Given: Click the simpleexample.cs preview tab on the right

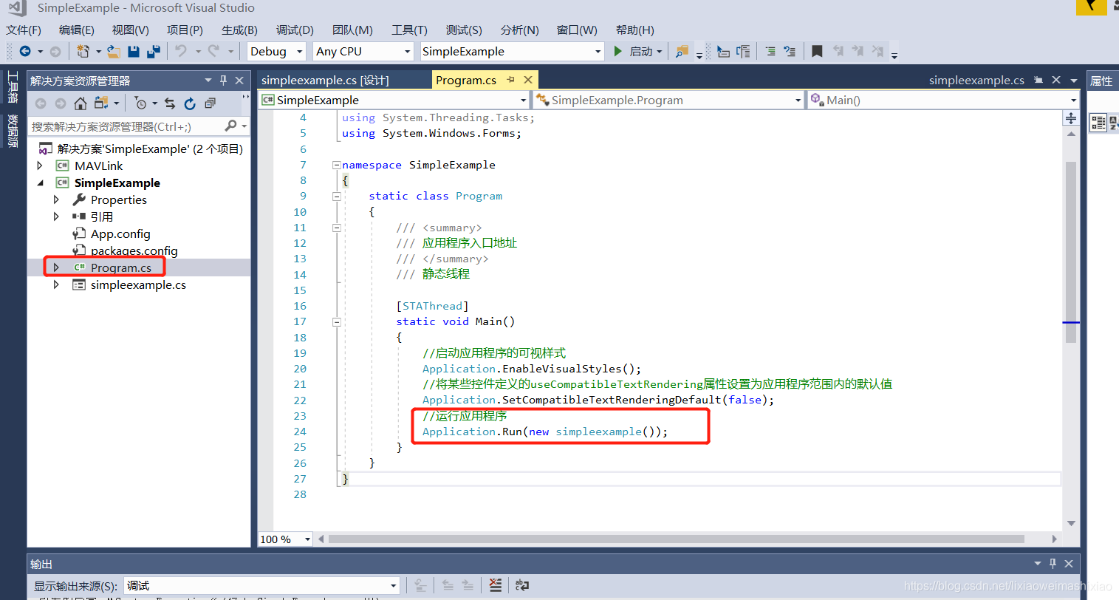Looking at the screenshot, I should click(976, 80).
